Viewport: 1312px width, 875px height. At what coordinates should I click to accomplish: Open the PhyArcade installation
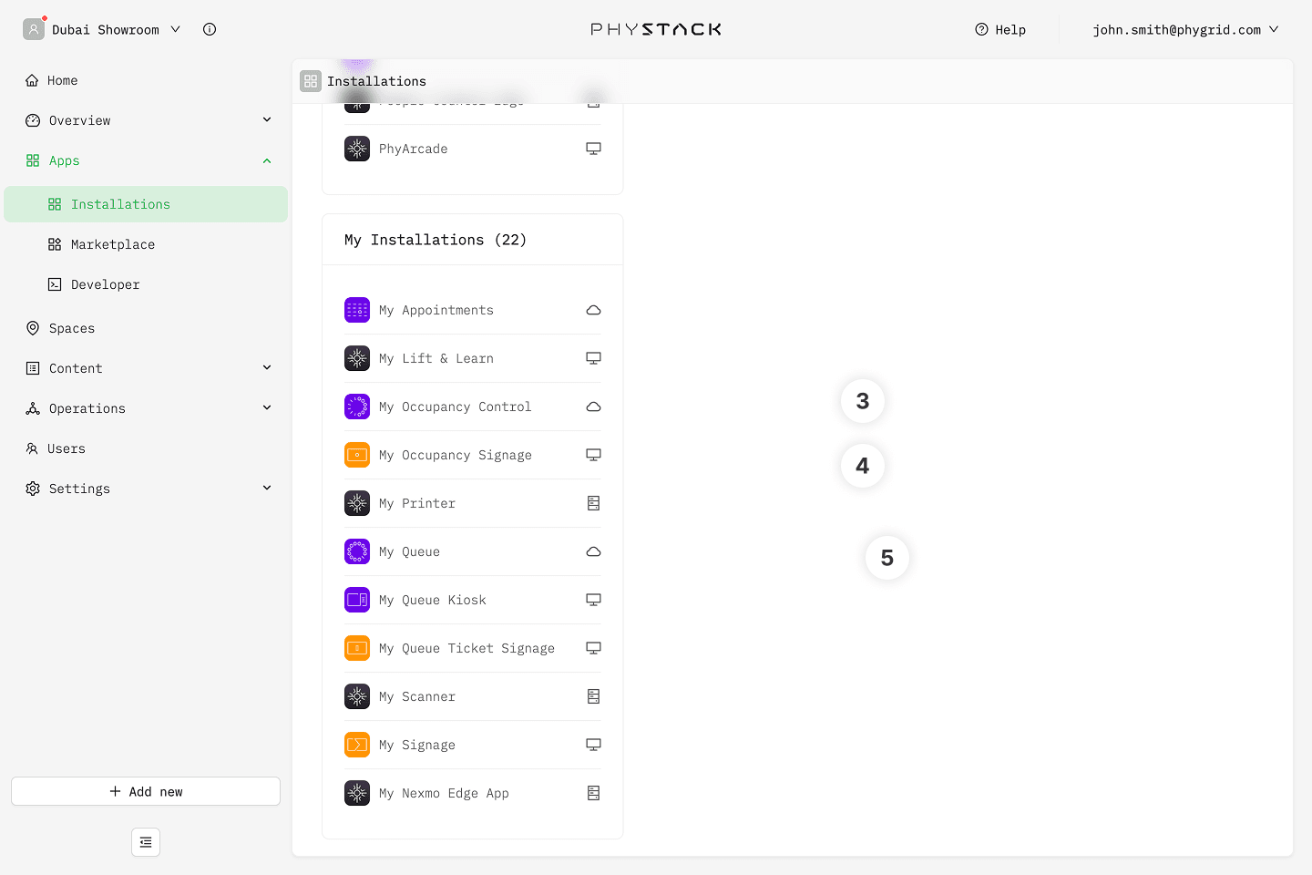pos(473,149)
